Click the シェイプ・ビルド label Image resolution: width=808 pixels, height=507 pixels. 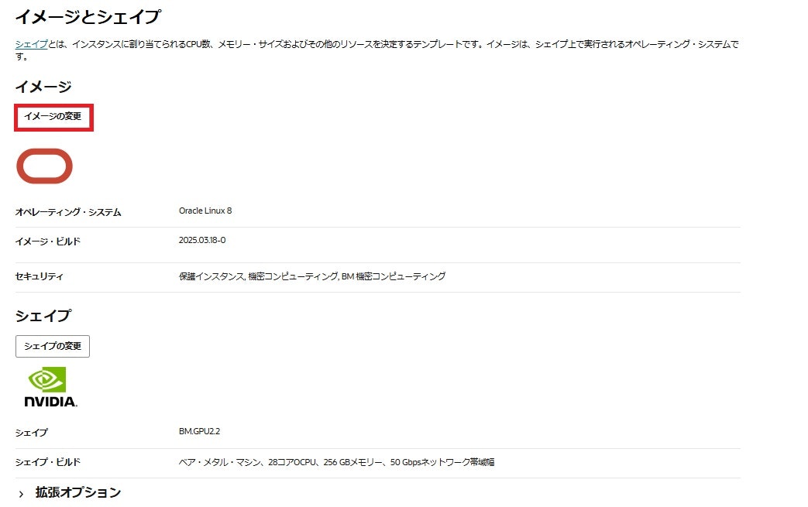48,461
